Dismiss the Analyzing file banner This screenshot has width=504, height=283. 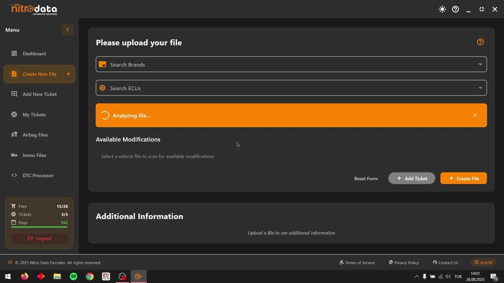475,115
